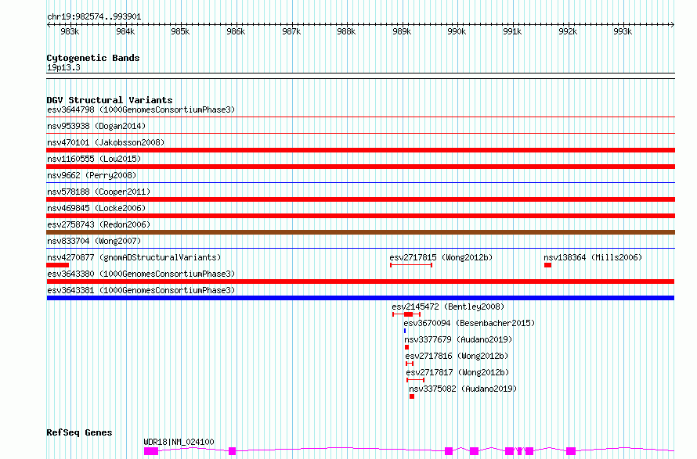Image resolution: width=697 pixels, height=459 pixels.
Task: Click the nsv469845 (Locke2006) label
Action: click(x=96, y=208)
